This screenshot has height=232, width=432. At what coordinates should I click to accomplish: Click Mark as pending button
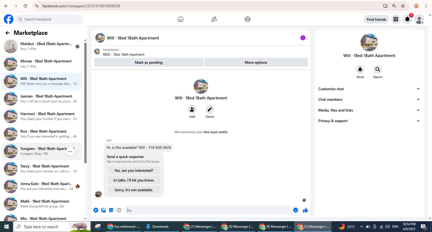coord(149,62)
